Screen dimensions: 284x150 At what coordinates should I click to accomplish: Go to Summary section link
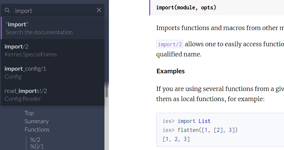(x=36, y=121)
